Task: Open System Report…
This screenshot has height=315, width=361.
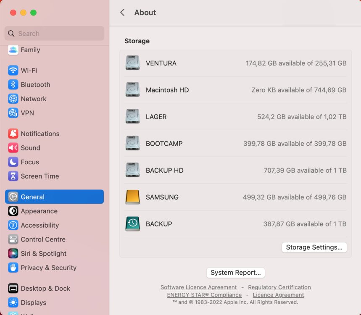Action: (235, 273)
